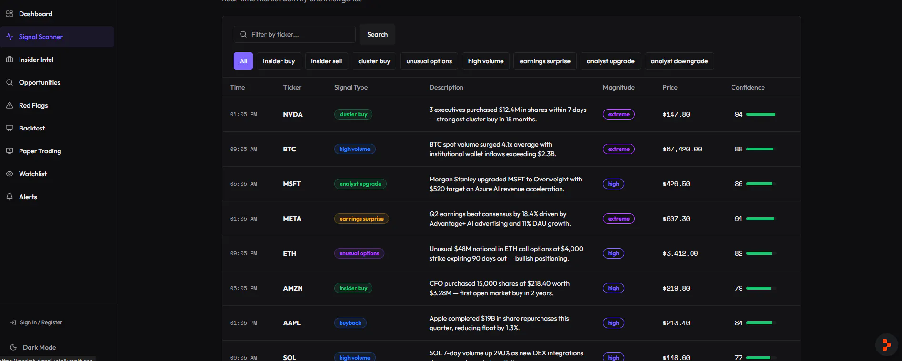Screen dimensions: 902x361
Task: Click the analyst upgrade badge in MSFT row
Action: pyautogui.click(x=361, y=184)
